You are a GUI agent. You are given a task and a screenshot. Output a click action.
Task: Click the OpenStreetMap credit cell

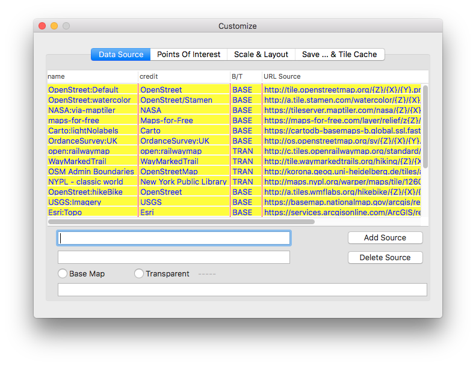184,171
